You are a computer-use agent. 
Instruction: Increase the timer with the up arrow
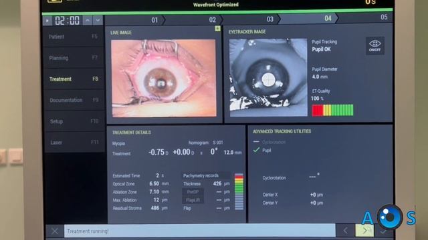pyautogui.click(x=88, y=21)
